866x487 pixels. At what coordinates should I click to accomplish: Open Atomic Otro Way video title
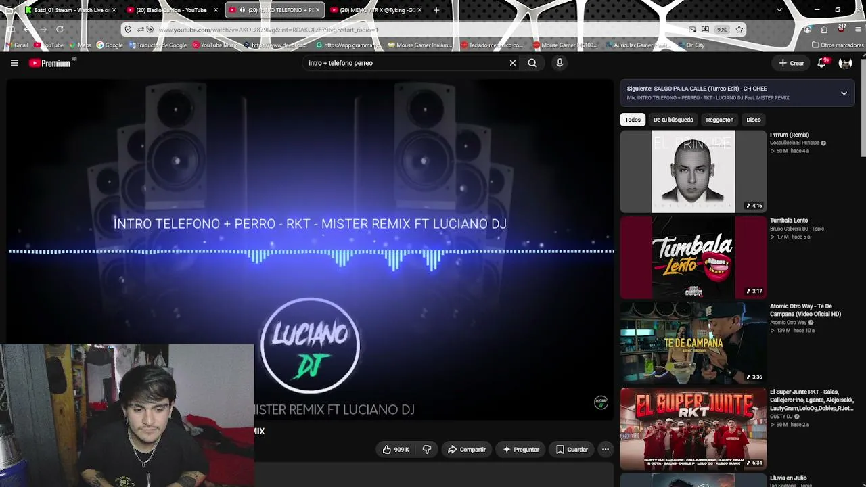(806, 310)
